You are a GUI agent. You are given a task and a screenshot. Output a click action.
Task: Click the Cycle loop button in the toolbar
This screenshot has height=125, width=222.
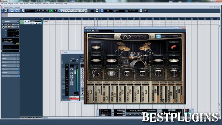click(x=43, y=11)
